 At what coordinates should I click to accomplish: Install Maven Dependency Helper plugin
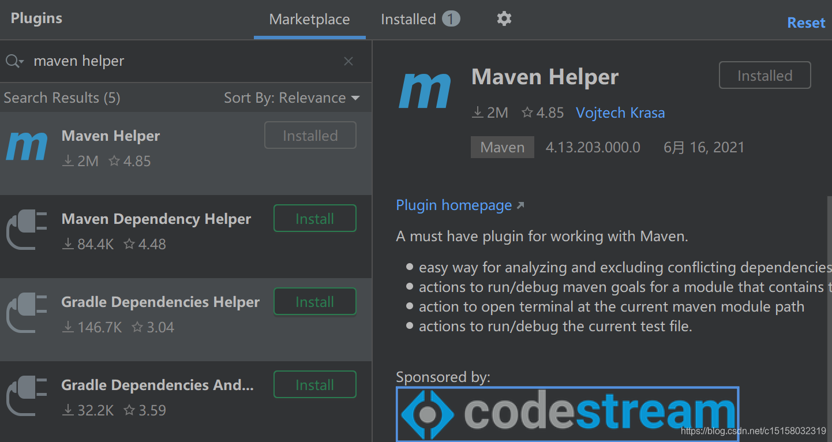click(x=315, y=219)
